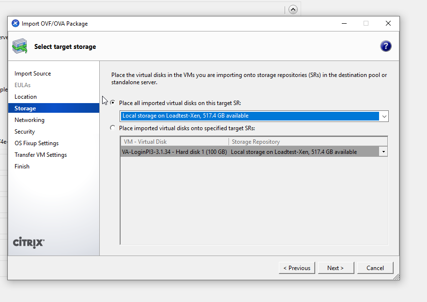Select 'Place all imported virtual disks' radio button
This screenshot has height=302, width=427.
pos(112,103)
